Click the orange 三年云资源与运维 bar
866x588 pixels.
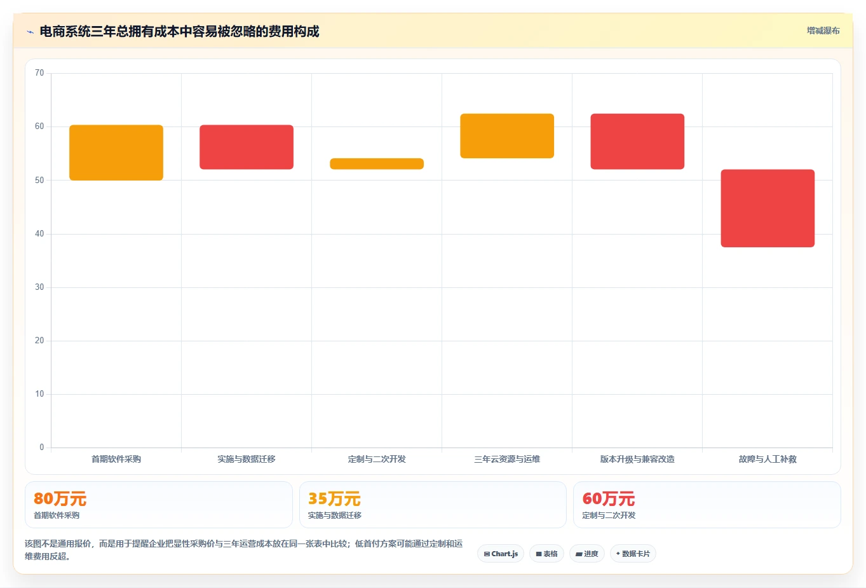click(507, 136)
